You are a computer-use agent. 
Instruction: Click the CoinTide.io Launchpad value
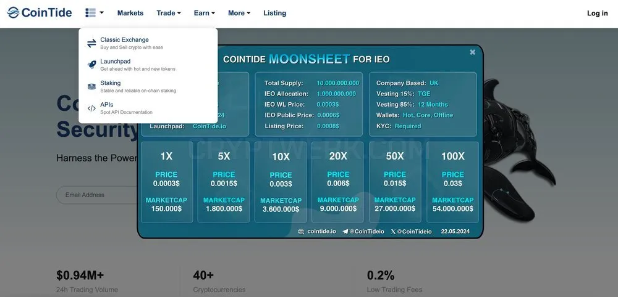(210, 126)
